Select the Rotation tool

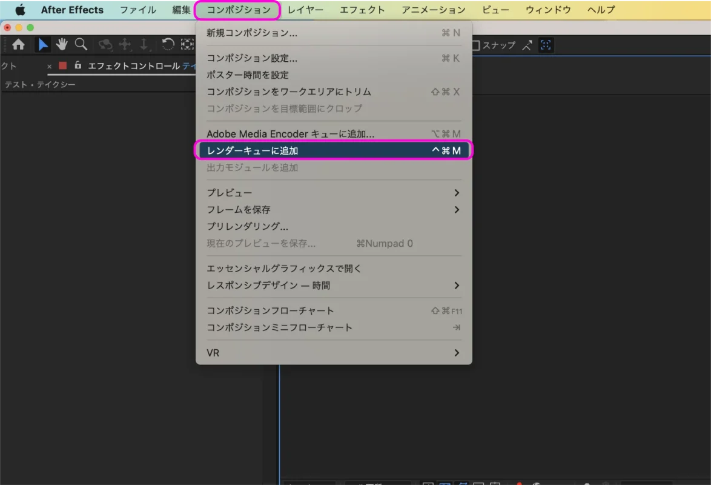click(x=168, y=44)
